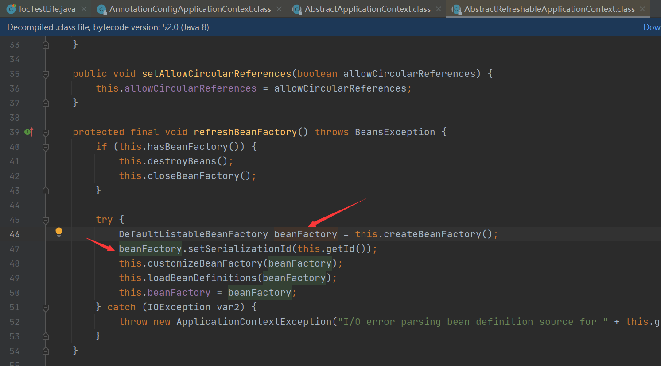Click line number 46 in the gutter

pyautogui.click(x=15, y=234)
